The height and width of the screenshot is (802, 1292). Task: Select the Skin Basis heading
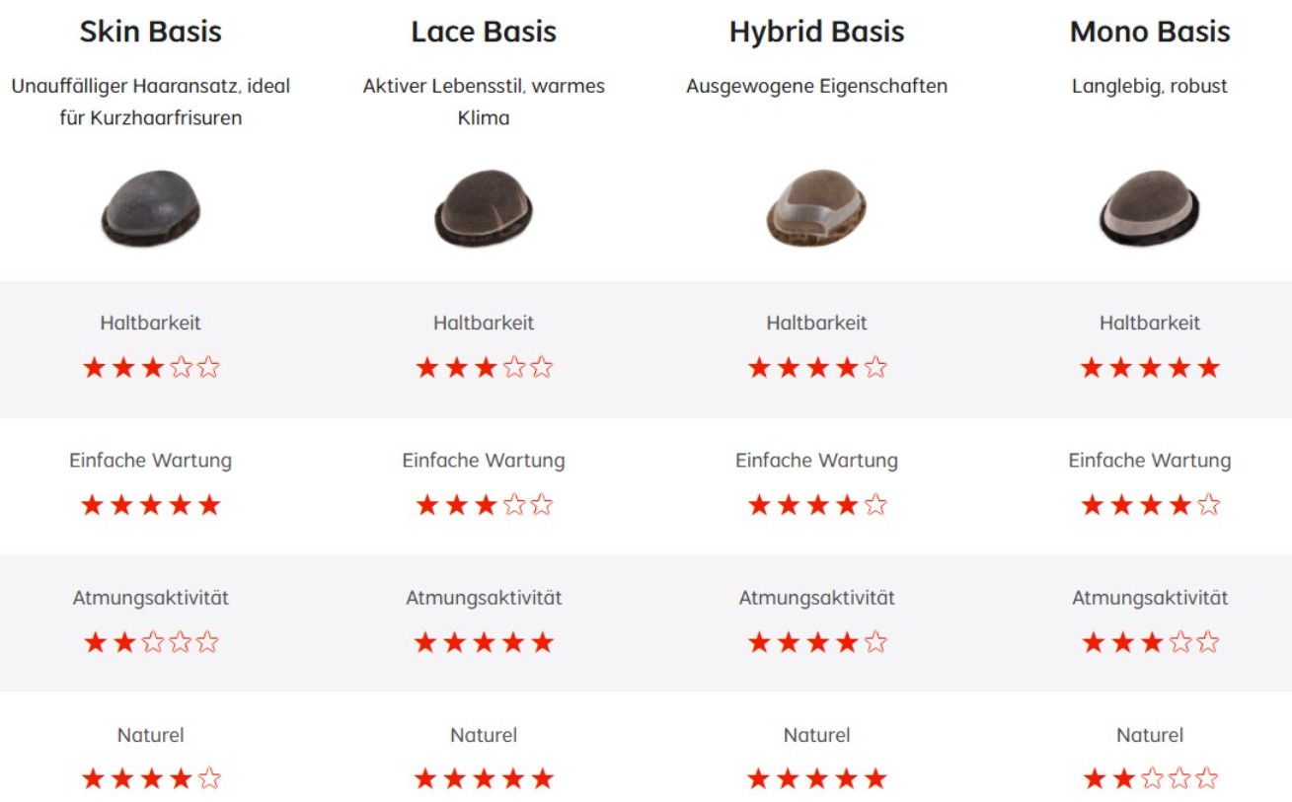151,32
